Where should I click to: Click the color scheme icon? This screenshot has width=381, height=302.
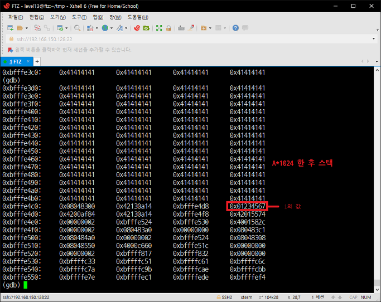point(90,28)
